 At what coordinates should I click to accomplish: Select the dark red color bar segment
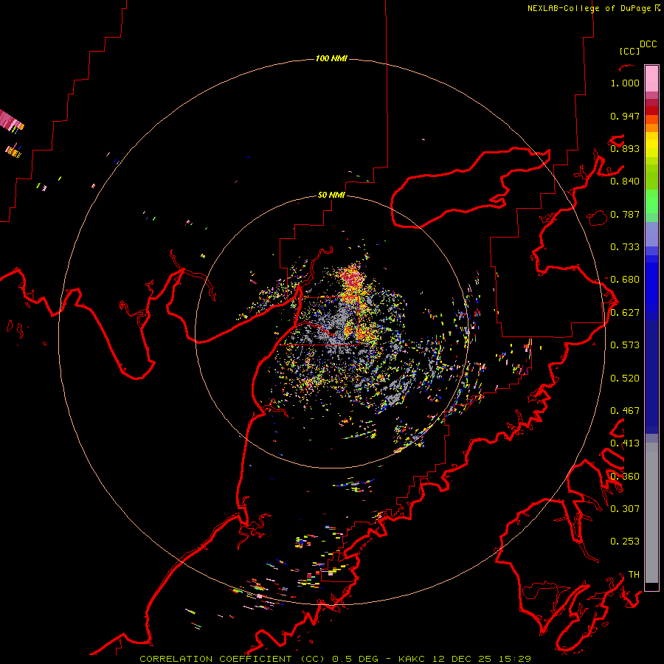(x=651, y=110)
